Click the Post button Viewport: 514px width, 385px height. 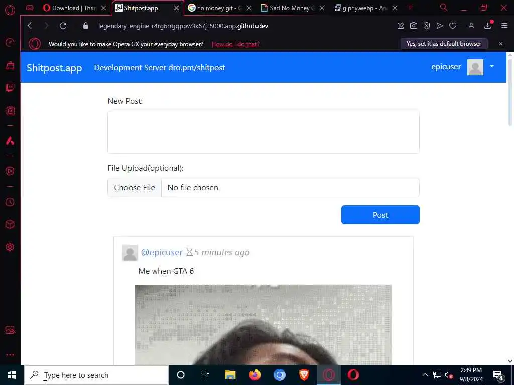click(x=380, y=215)
